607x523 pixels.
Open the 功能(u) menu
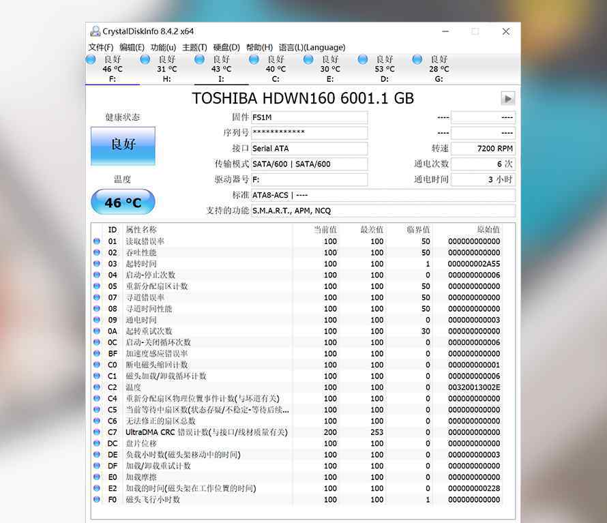pos(164,47)
